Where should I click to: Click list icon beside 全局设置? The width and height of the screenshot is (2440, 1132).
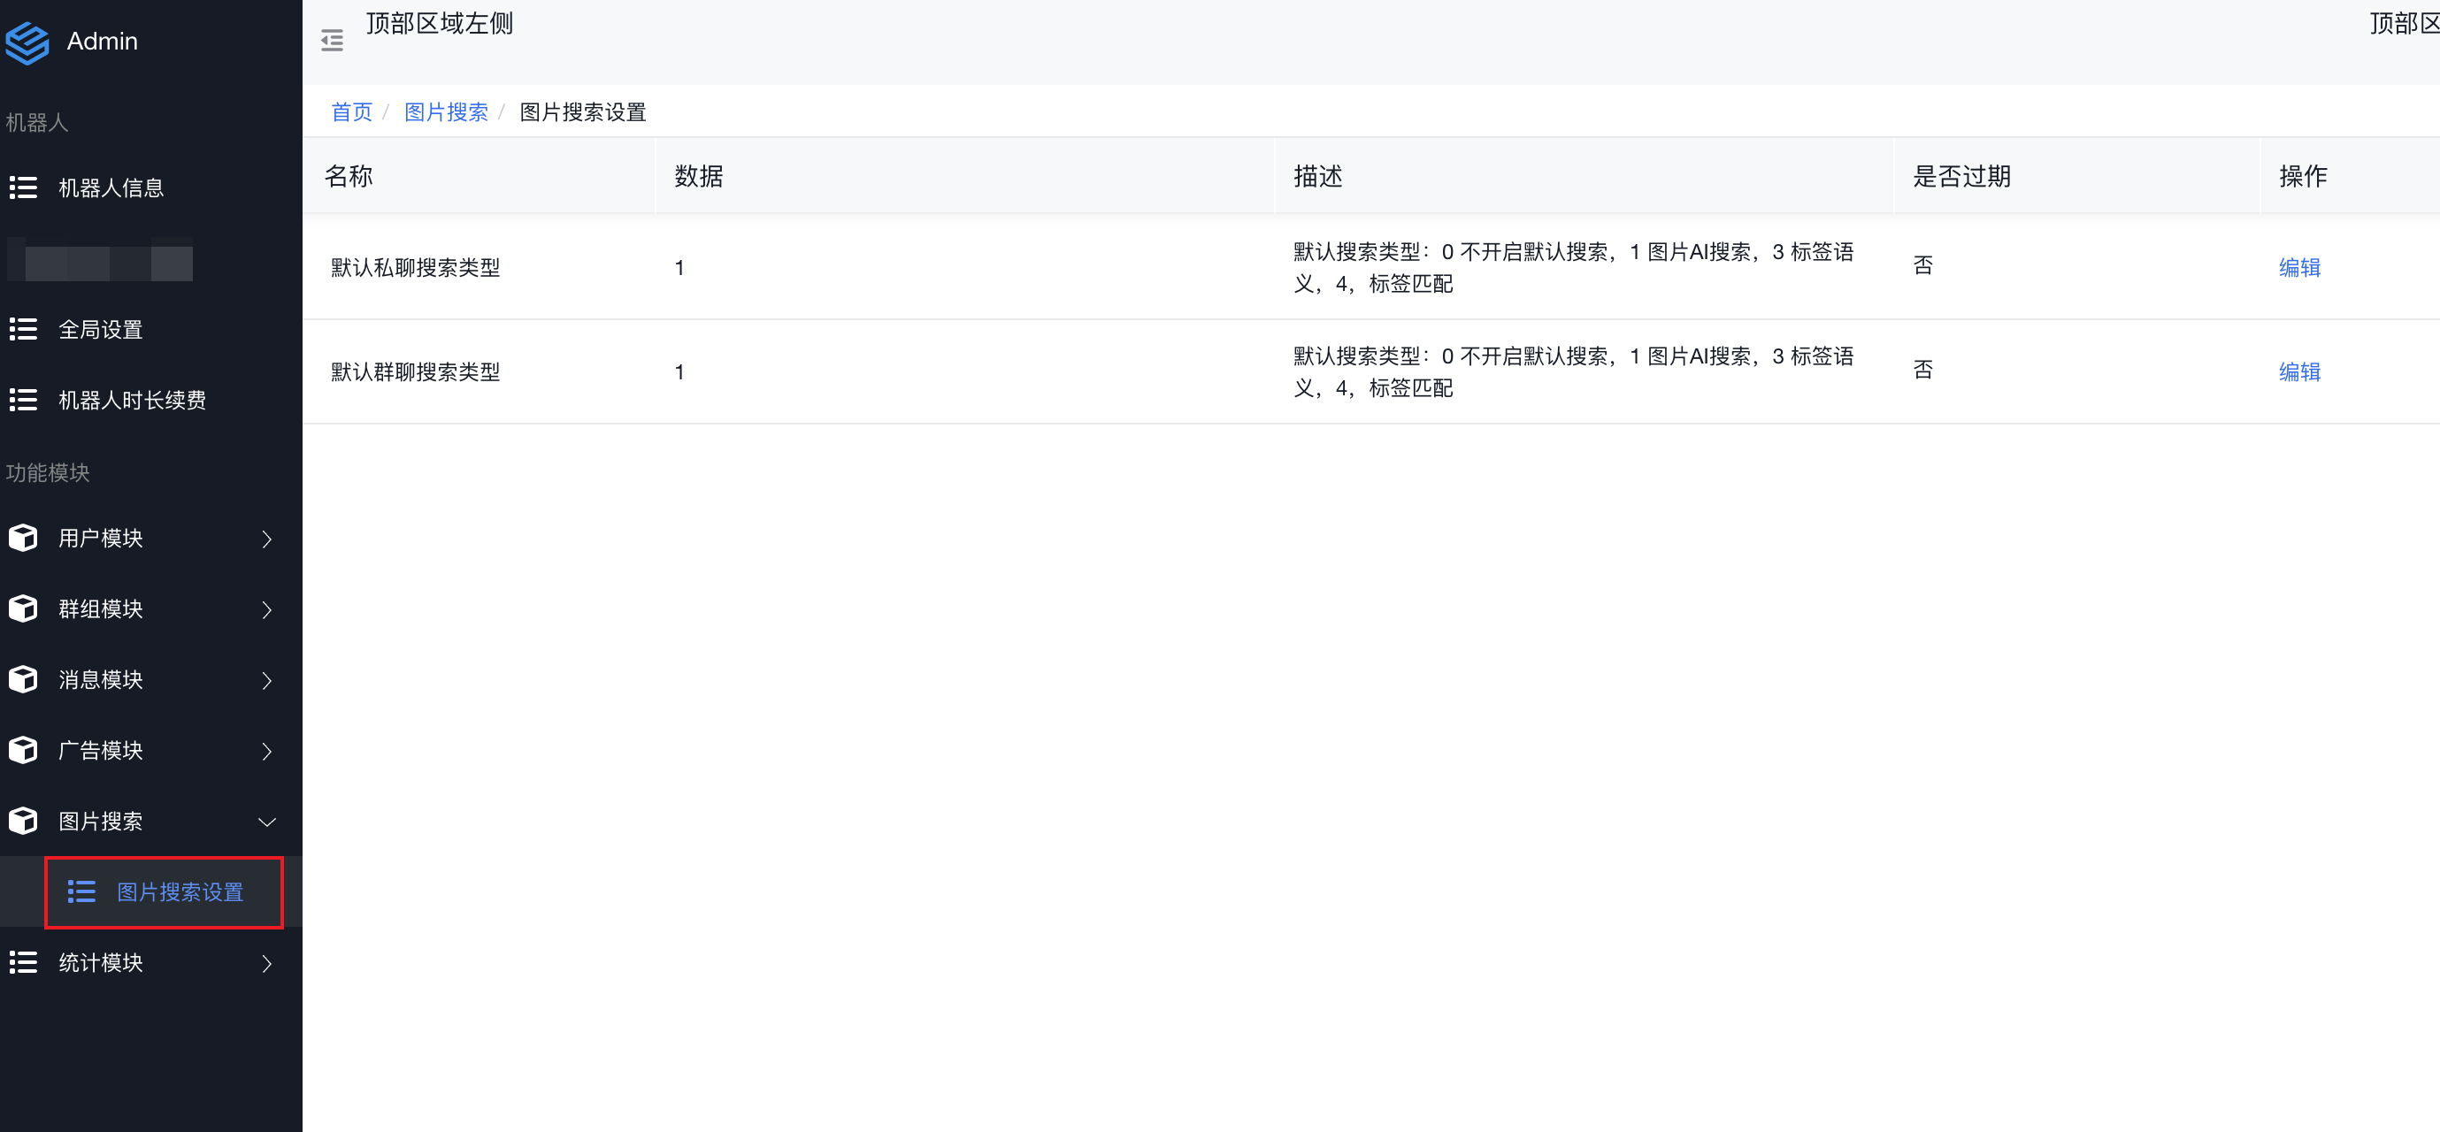point(23,329)
